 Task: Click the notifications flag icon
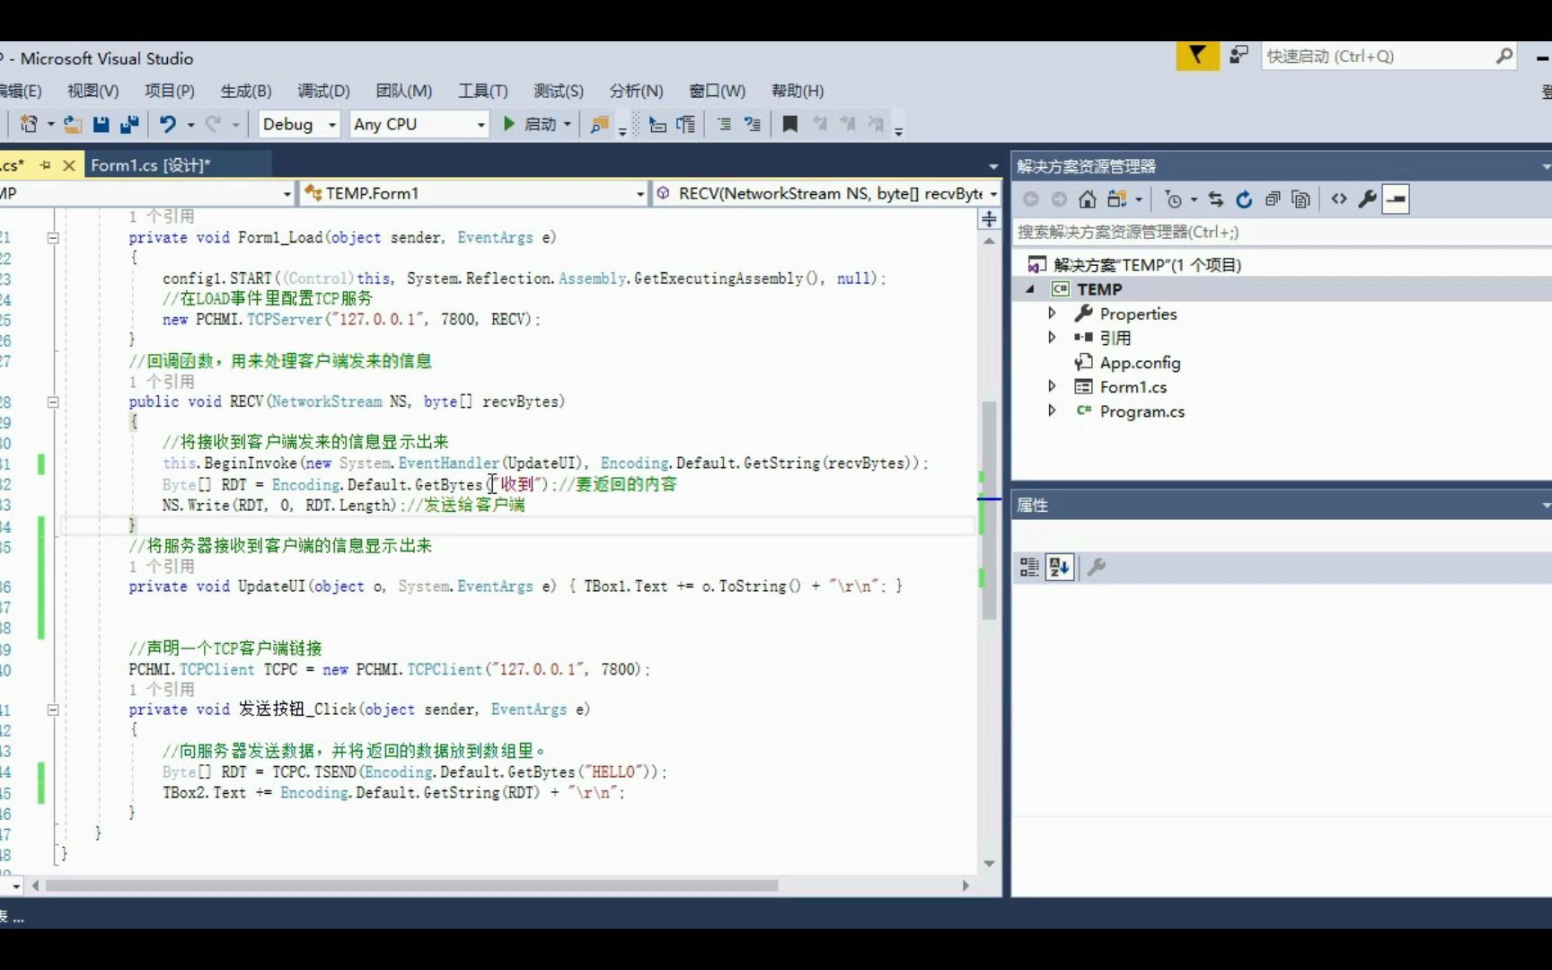(1197, 56)
